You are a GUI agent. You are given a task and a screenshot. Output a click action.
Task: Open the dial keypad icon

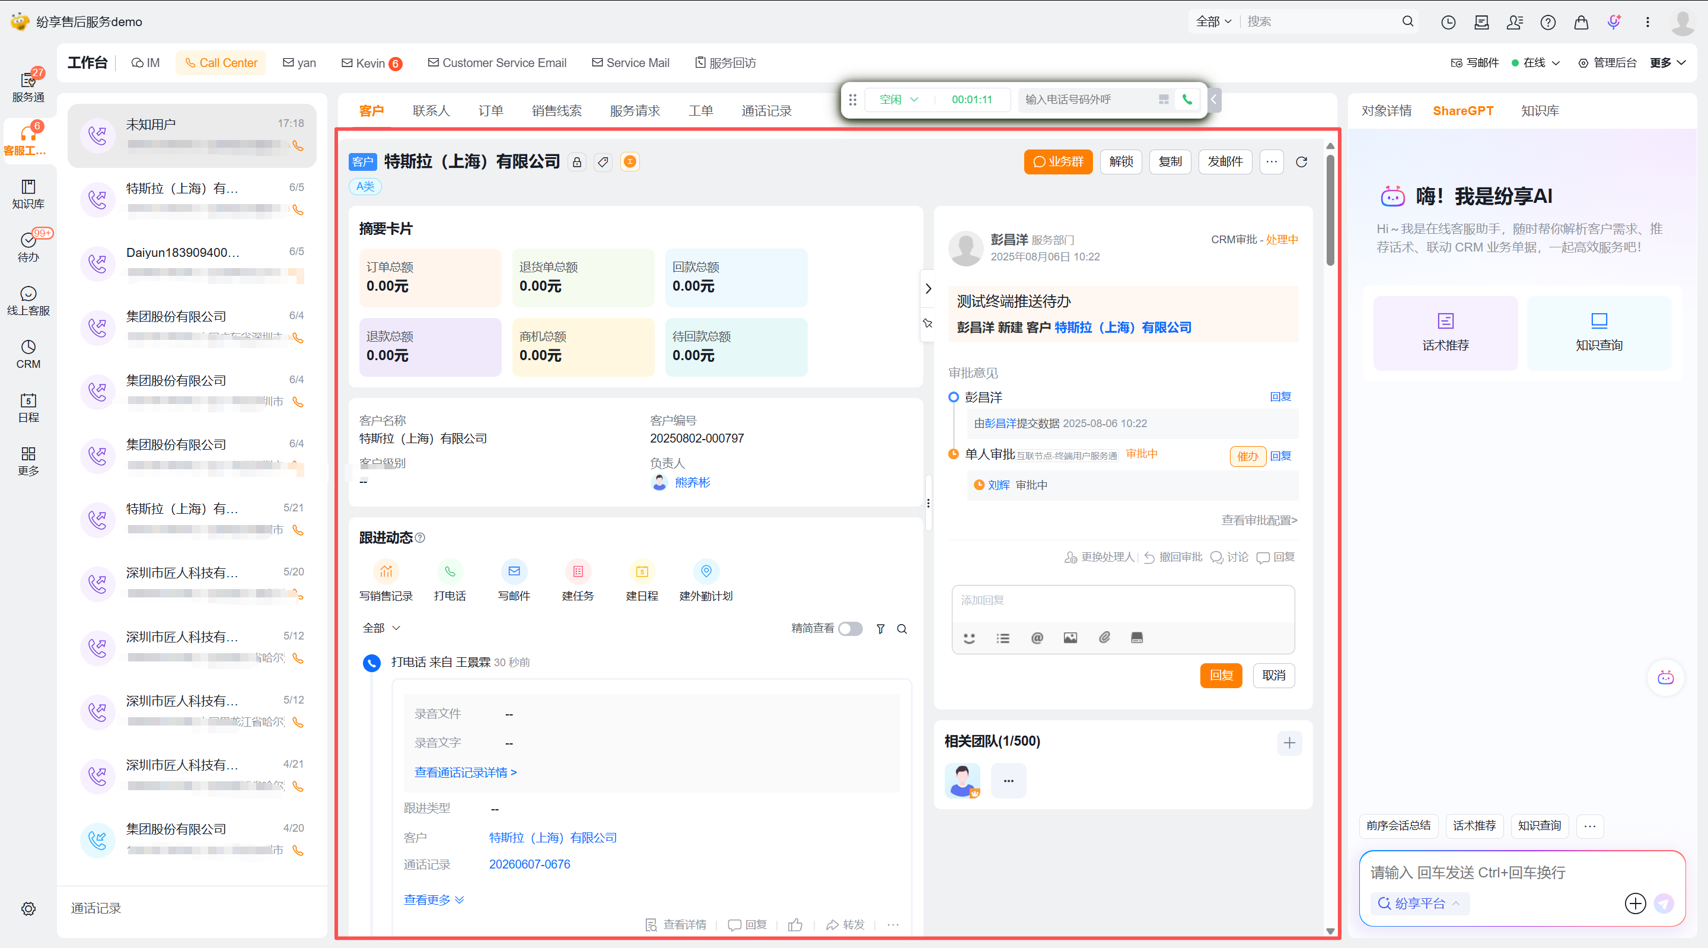[x=1163, y=100]
